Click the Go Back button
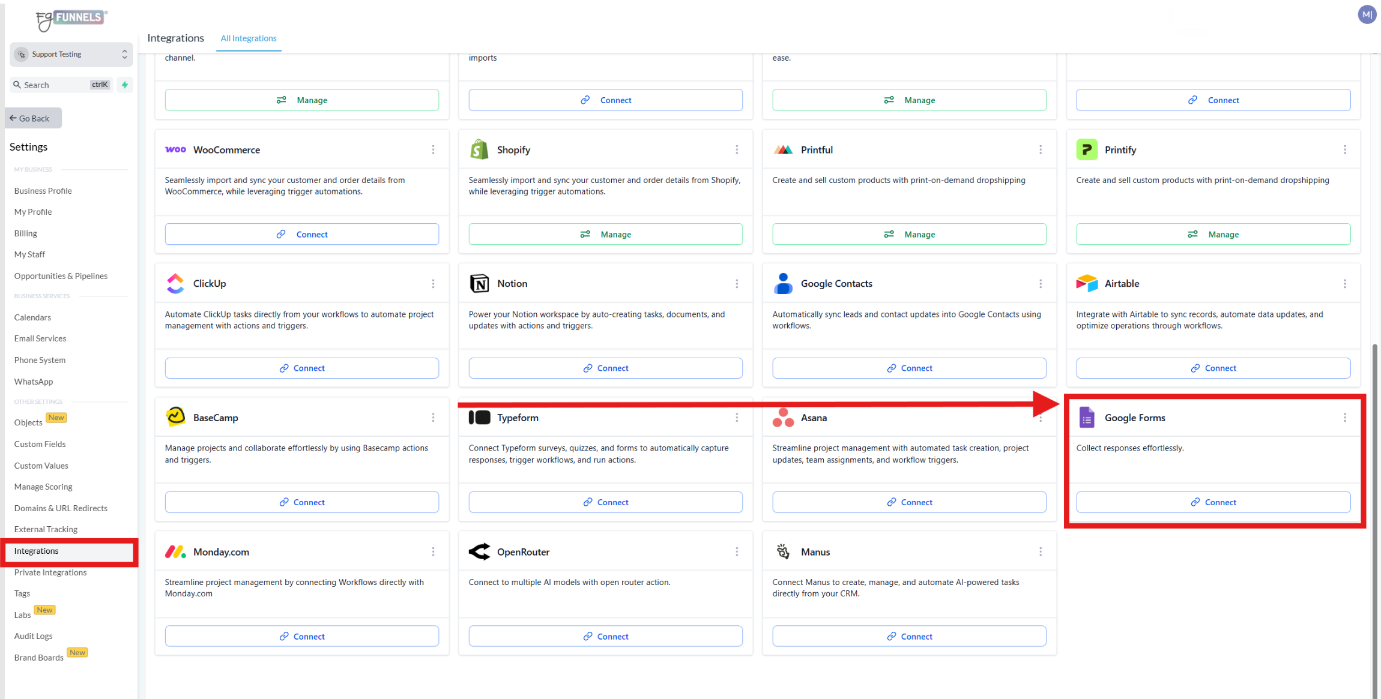This screenshot has height=699, width=1381. (34, 118)
